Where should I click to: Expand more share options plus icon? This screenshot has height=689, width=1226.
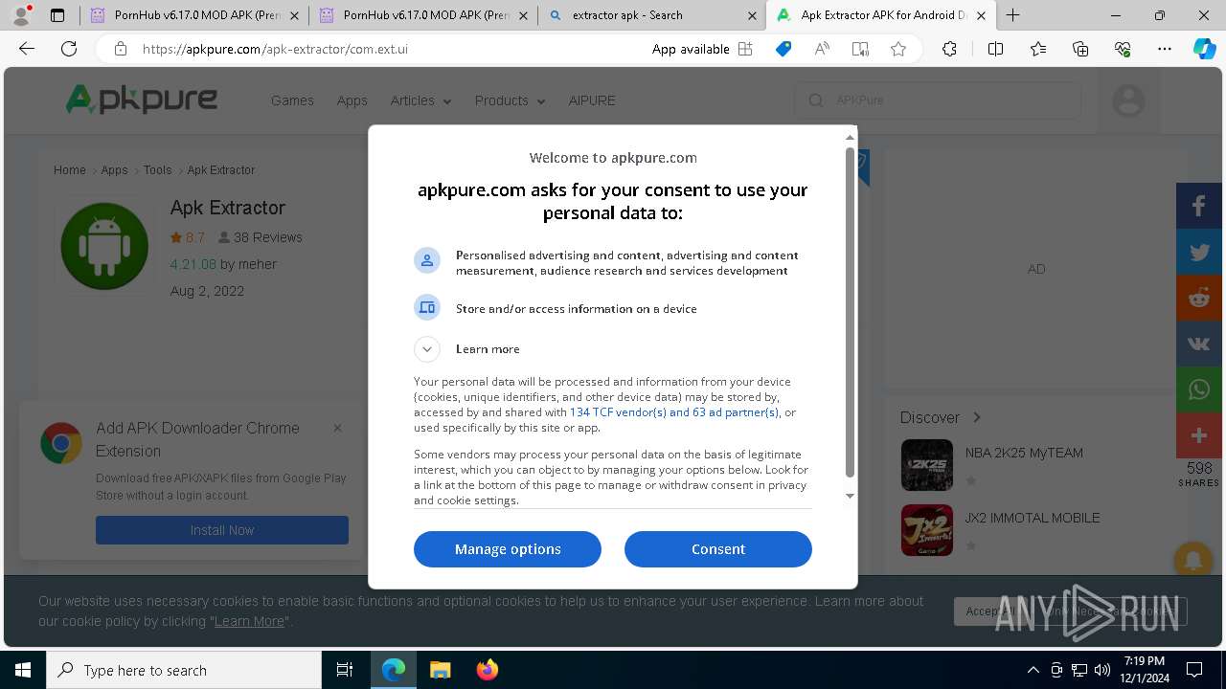click(1199, 435)
